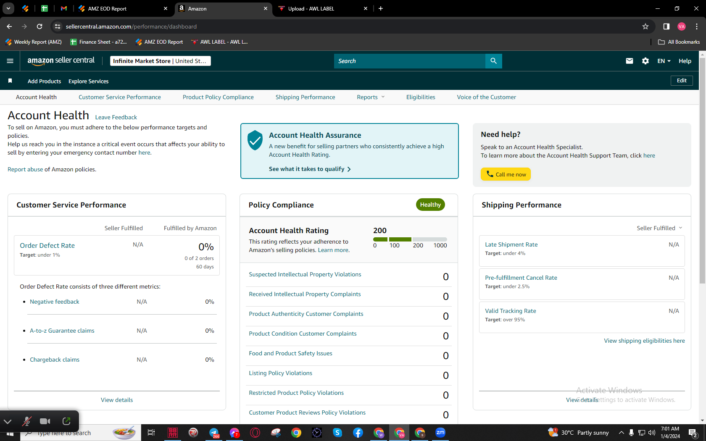
Task: Click the Call me now button
Action: click(506, 174)
